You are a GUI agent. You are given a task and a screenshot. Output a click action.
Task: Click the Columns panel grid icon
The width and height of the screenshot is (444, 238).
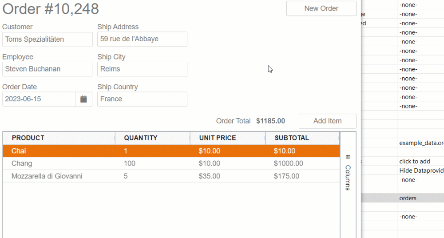click(348, 157)
